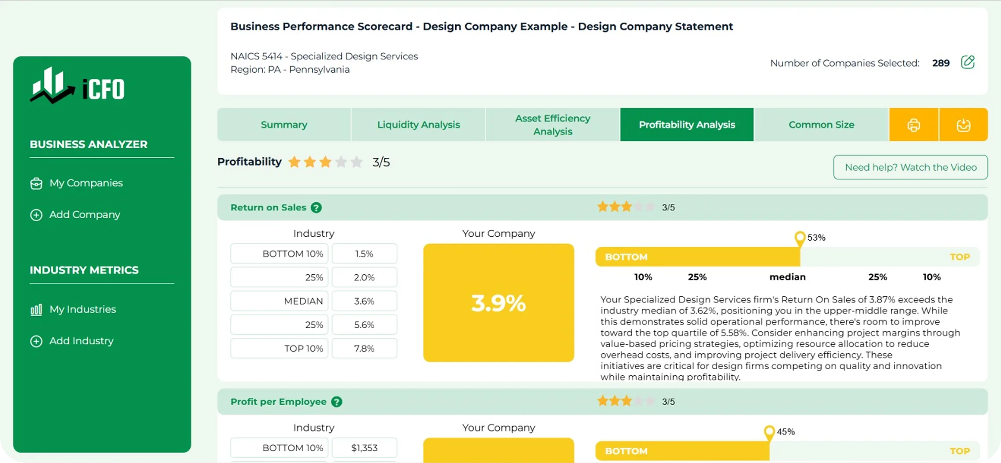This screenshot has height=463, width=1001.
Task: Click the My Companies briefcase icon
Action: click(36, 183)
